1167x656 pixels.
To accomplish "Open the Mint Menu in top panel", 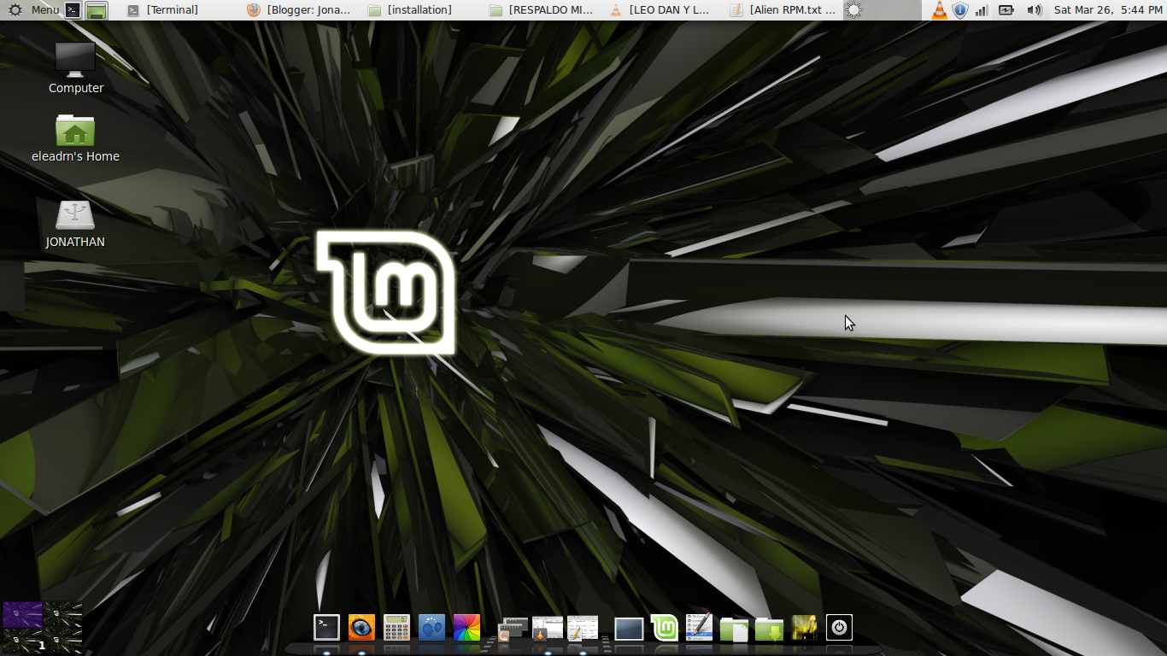I will click(34, 10).
